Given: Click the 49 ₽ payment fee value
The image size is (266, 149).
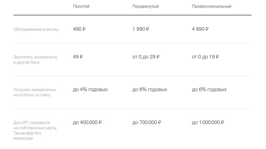Looking at the screenshot, I should click(x=78, y=57).
